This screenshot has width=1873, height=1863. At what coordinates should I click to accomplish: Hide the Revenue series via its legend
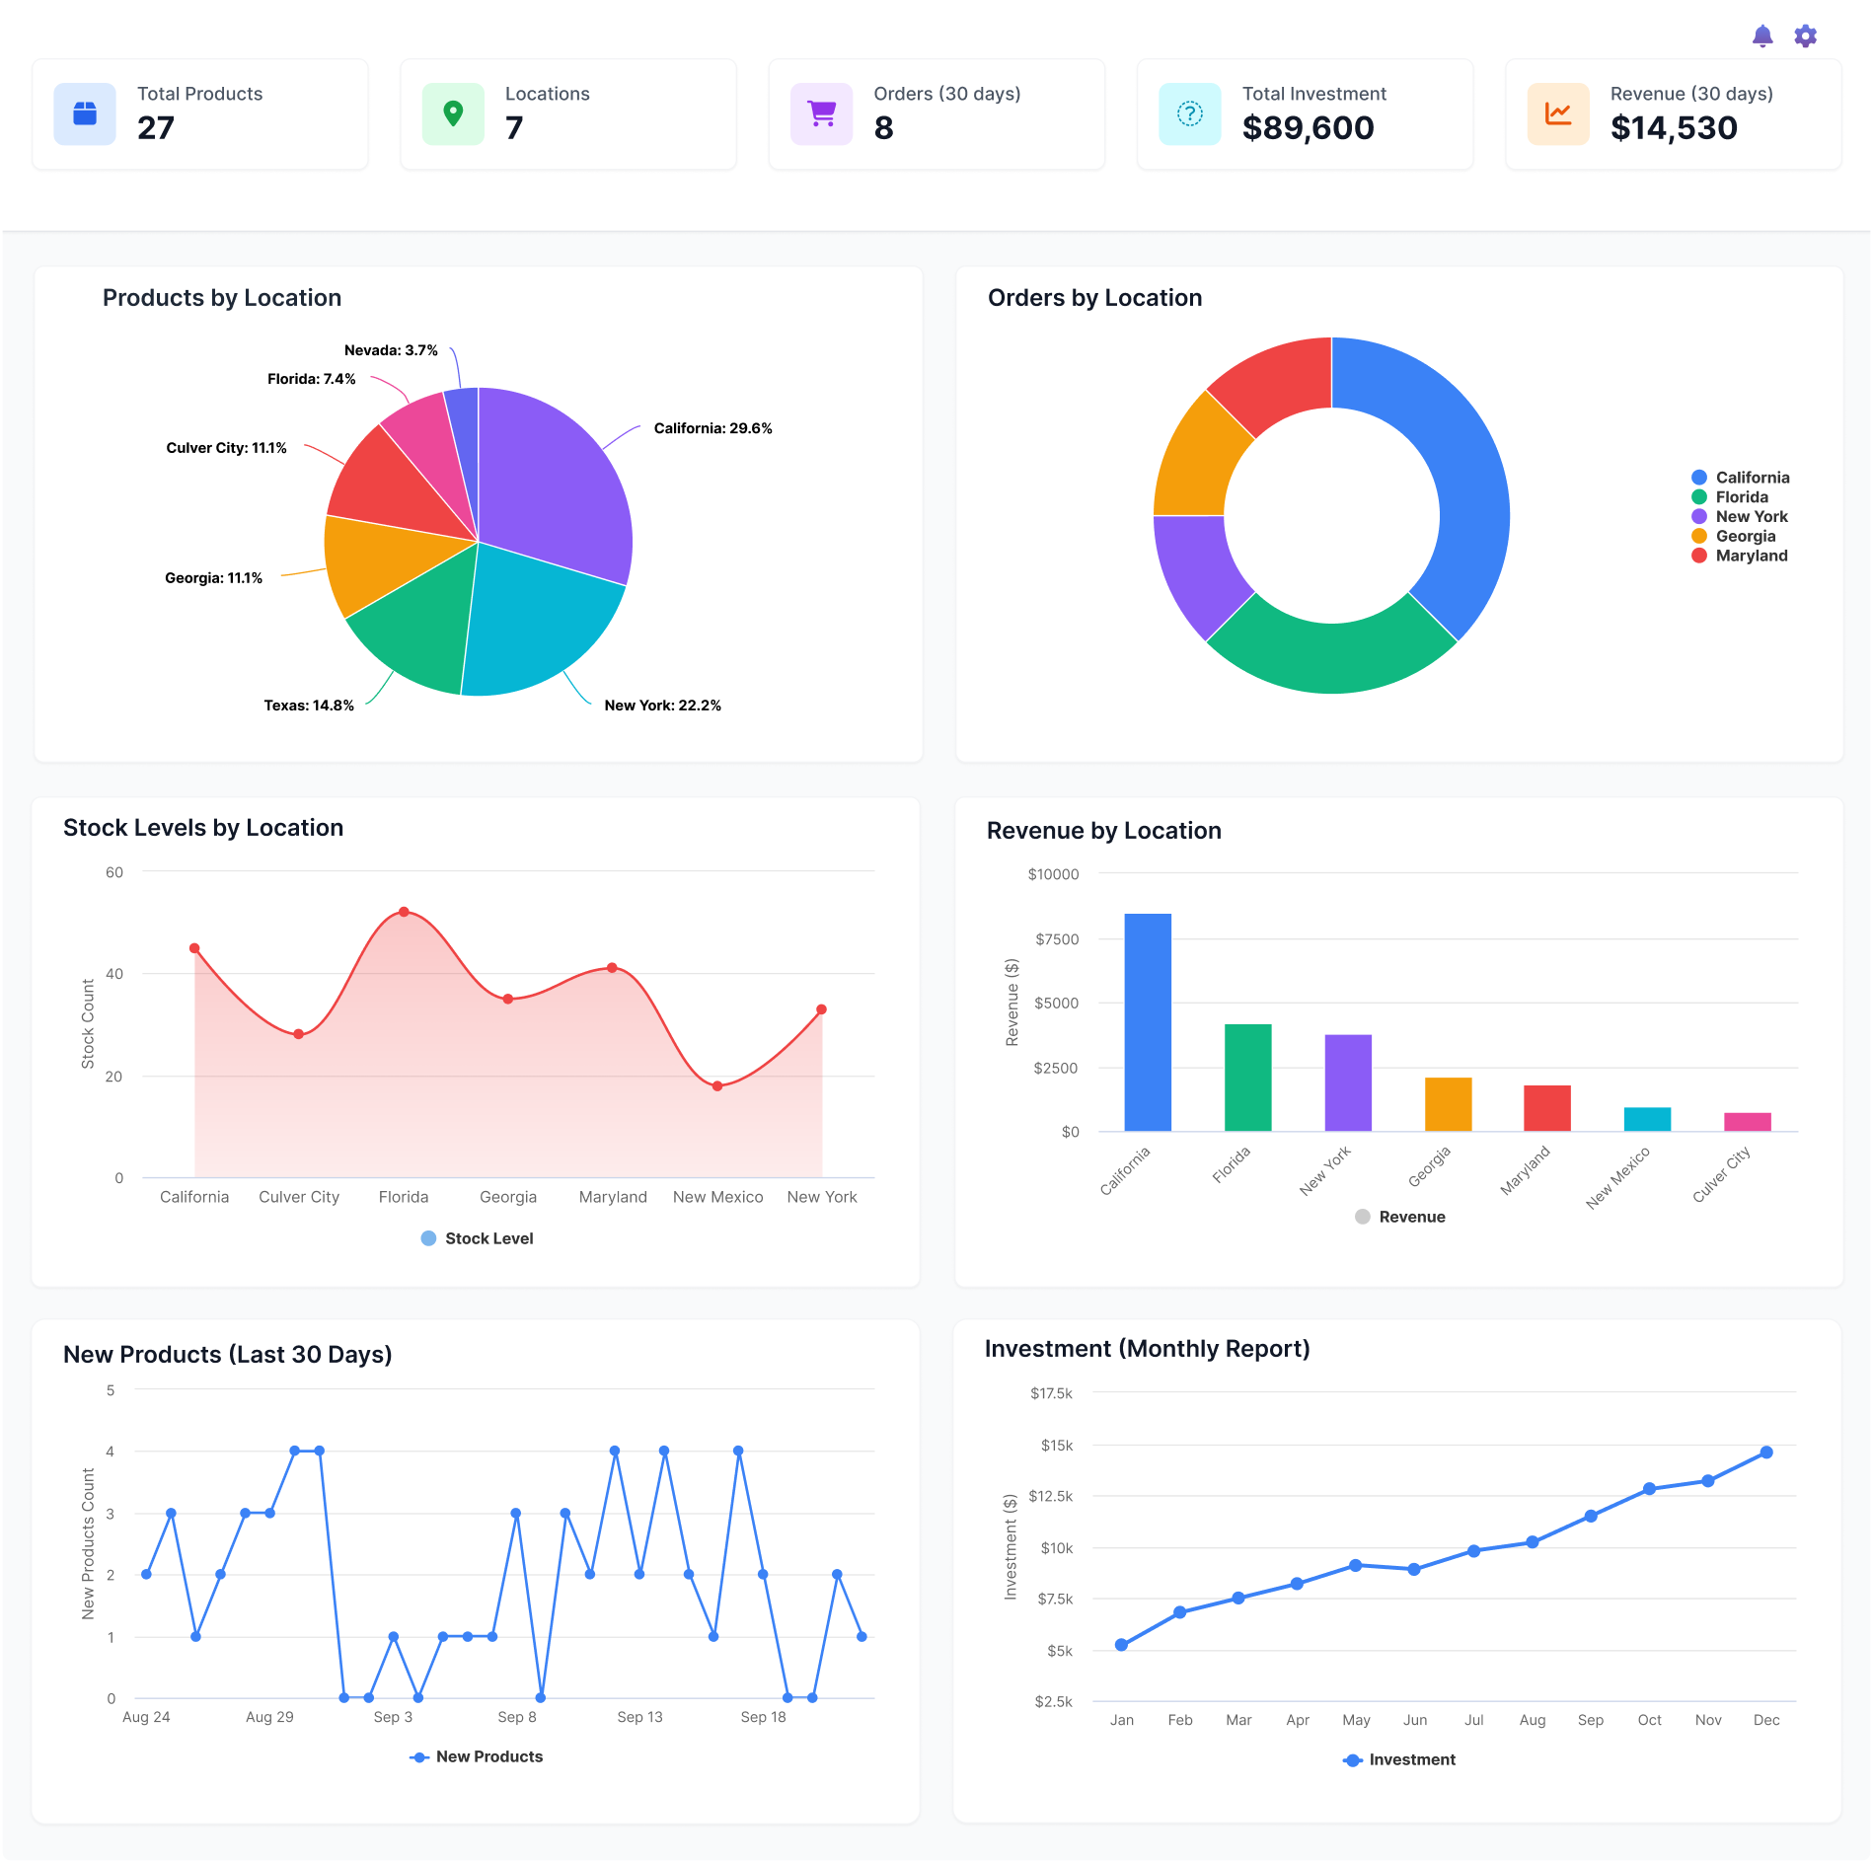pyautogui.click(x=1399, y=1216)
